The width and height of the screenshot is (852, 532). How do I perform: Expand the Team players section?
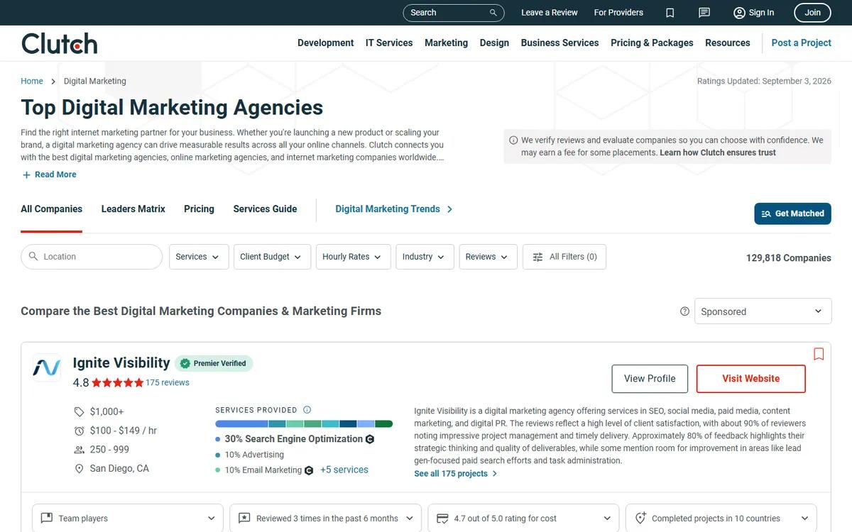pyautogui.click(x=128, y=519)
